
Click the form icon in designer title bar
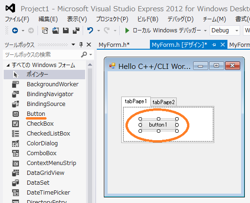112,66
